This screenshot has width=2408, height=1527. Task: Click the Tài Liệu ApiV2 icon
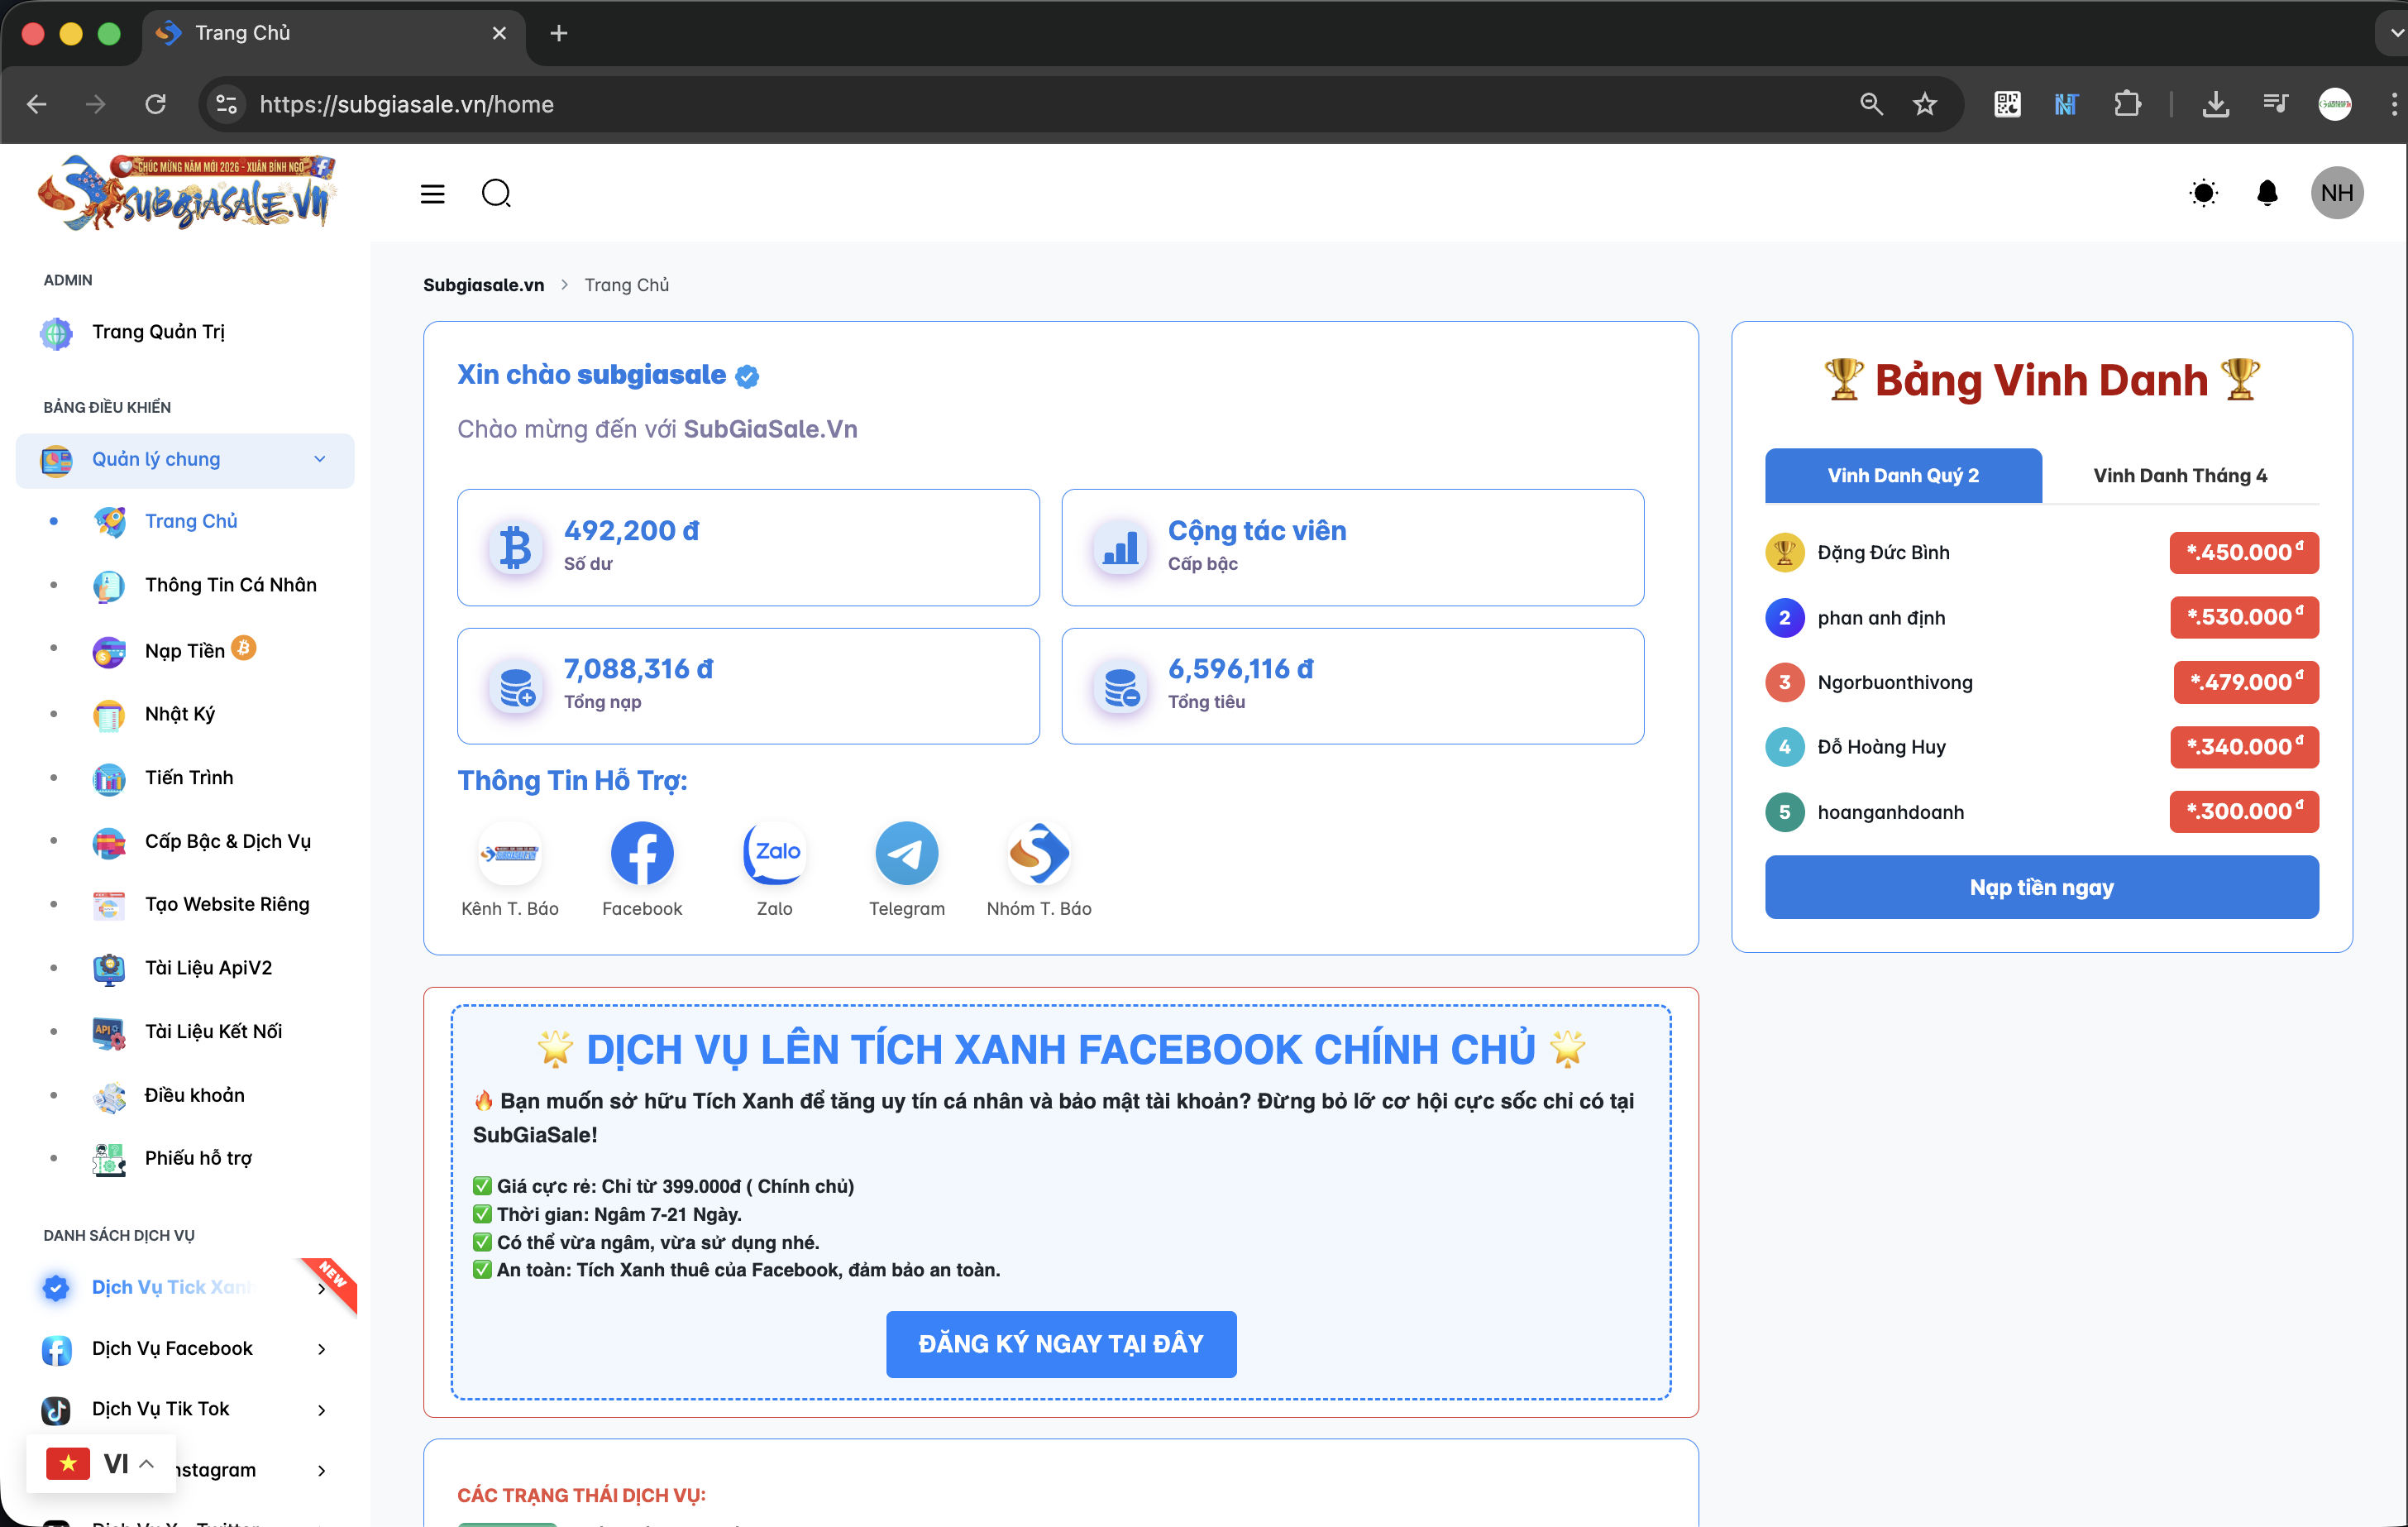tap(109, 969)
